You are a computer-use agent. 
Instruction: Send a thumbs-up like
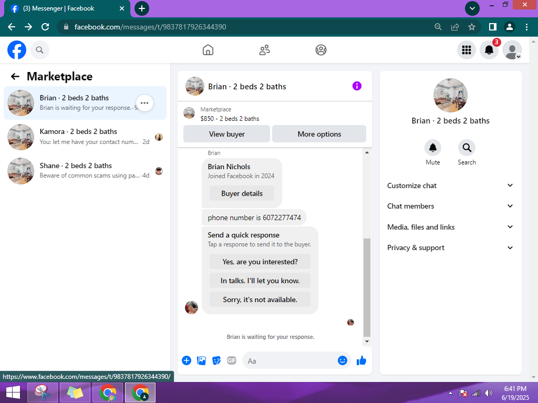click(361, 360)
